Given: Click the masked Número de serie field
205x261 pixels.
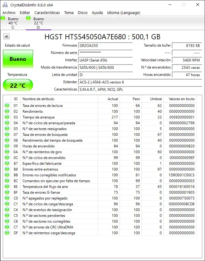Looking at the screenshot, I should pyautogui.click(x=106, y=53).
